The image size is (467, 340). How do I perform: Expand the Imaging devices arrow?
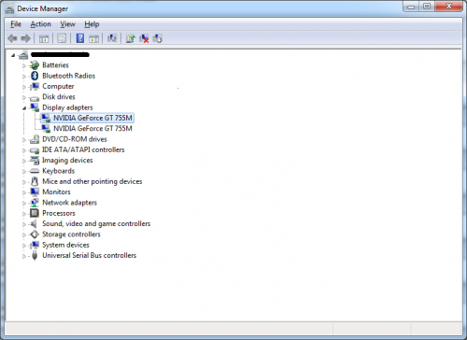pyautogui.click(x=24, y=161)
